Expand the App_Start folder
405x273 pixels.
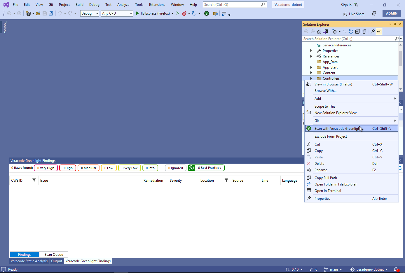tap(311, 67)
